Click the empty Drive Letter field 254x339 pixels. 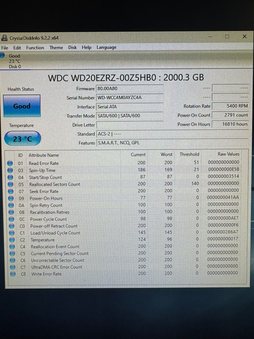pyautogui.click(x=130, y=125)
